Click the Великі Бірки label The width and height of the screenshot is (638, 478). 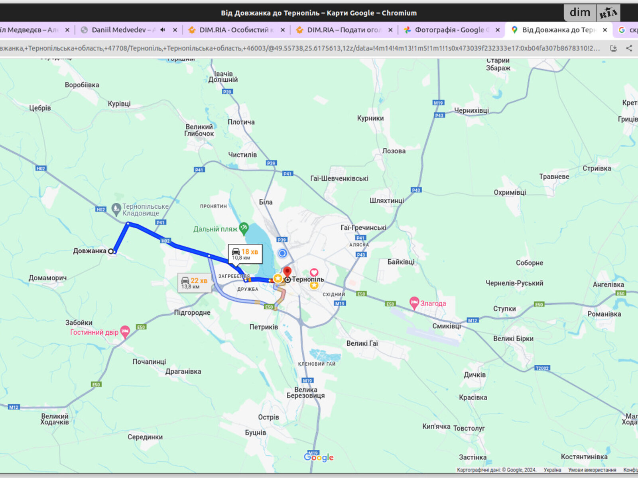[x=513, y=339]
